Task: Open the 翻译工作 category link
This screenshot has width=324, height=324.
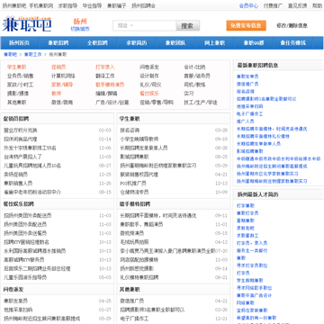Action: click(x=105, y=76)
